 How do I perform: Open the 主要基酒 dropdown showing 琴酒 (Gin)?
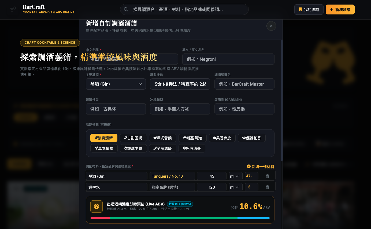coord(116,84)
